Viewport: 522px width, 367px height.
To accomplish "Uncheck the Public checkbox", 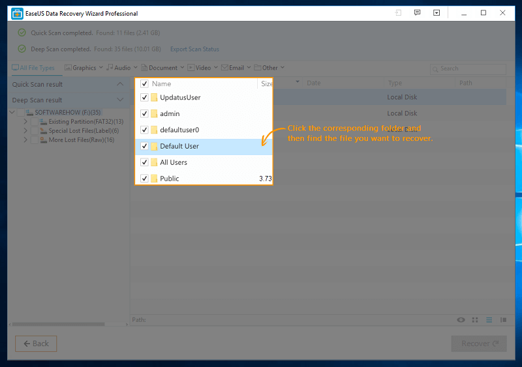I will tap(144, 179).
